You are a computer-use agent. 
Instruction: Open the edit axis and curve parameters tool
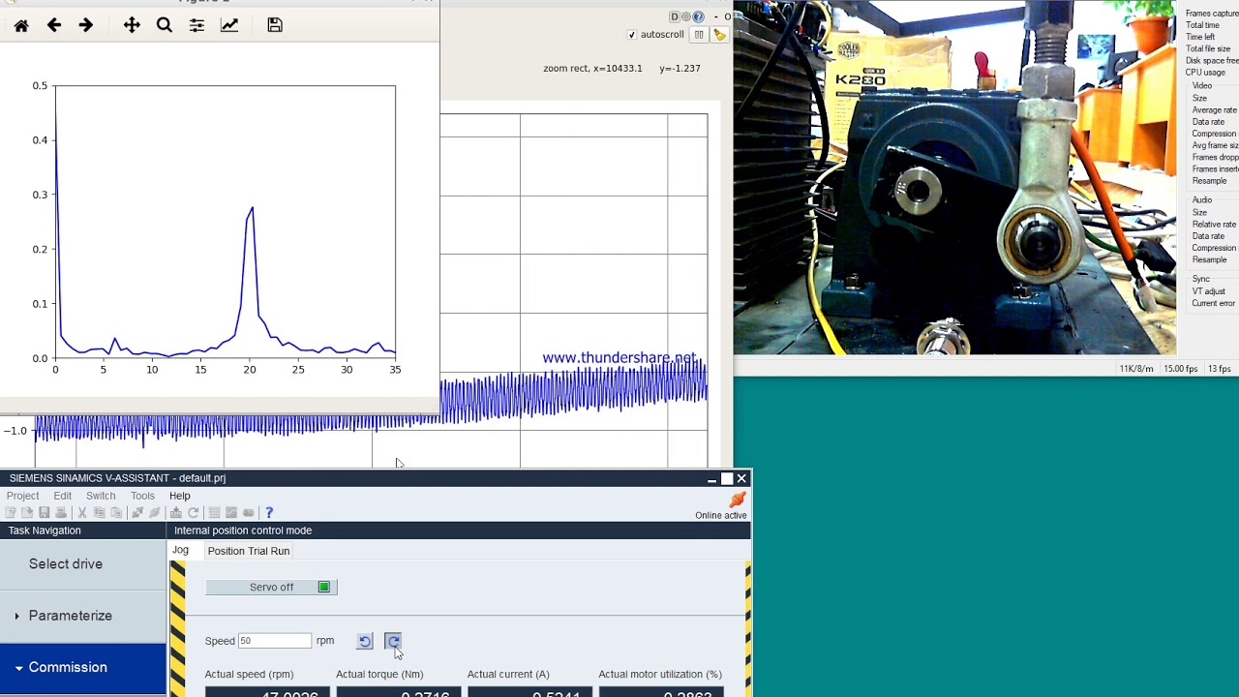(x=229, y=26)
